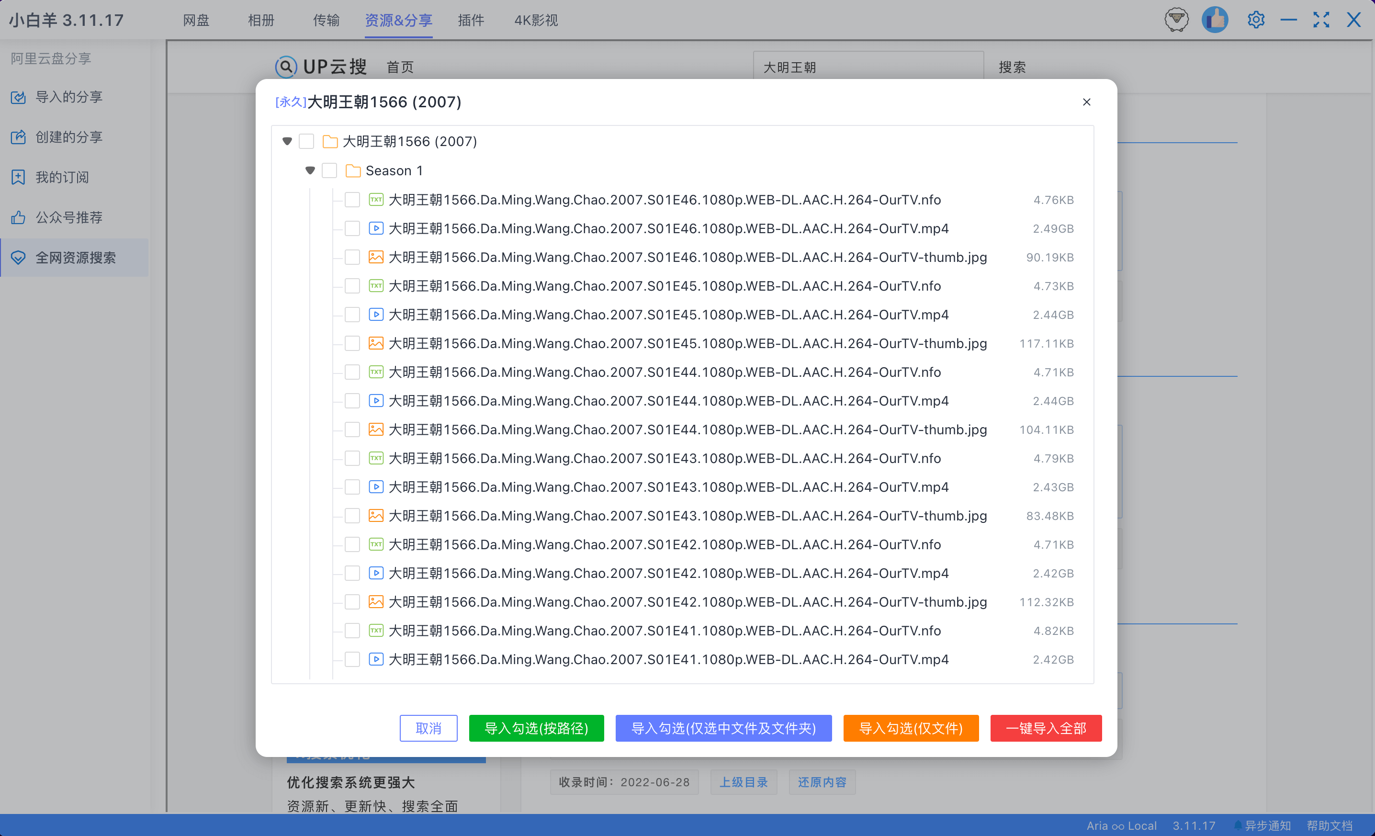Viewport: 1375px width, 836px height.
Task: Click Aria Local status indicator
Action: (x=1121, y=826)
